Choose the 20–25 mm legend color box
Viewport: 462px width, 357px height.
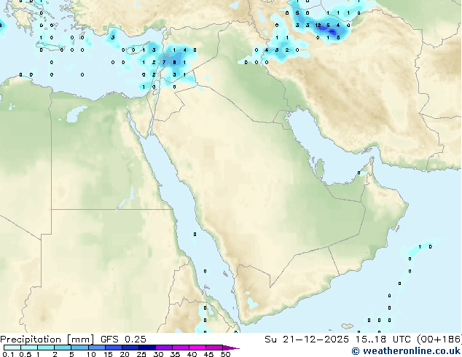[130, 348]
